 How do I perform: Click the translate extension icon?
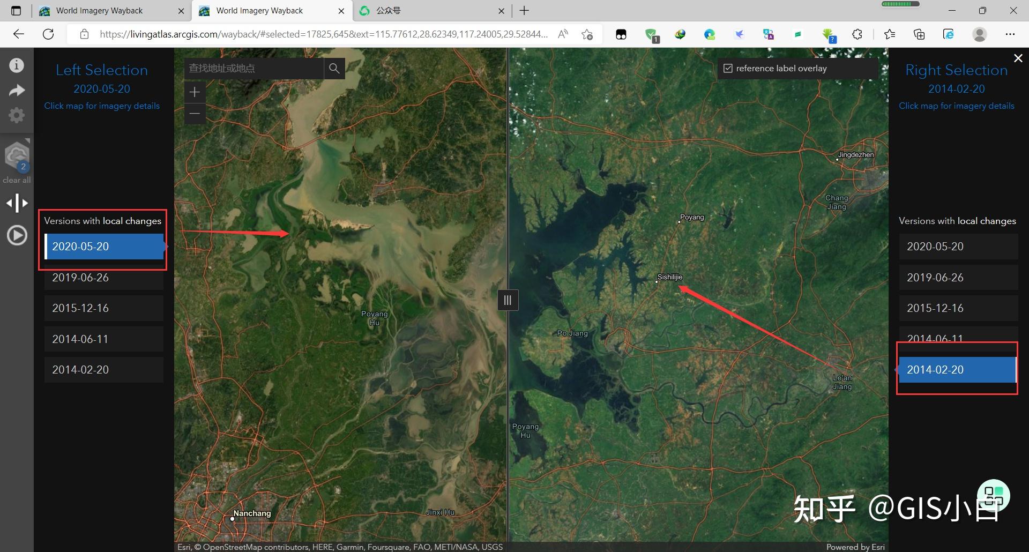tap(769, 34)
